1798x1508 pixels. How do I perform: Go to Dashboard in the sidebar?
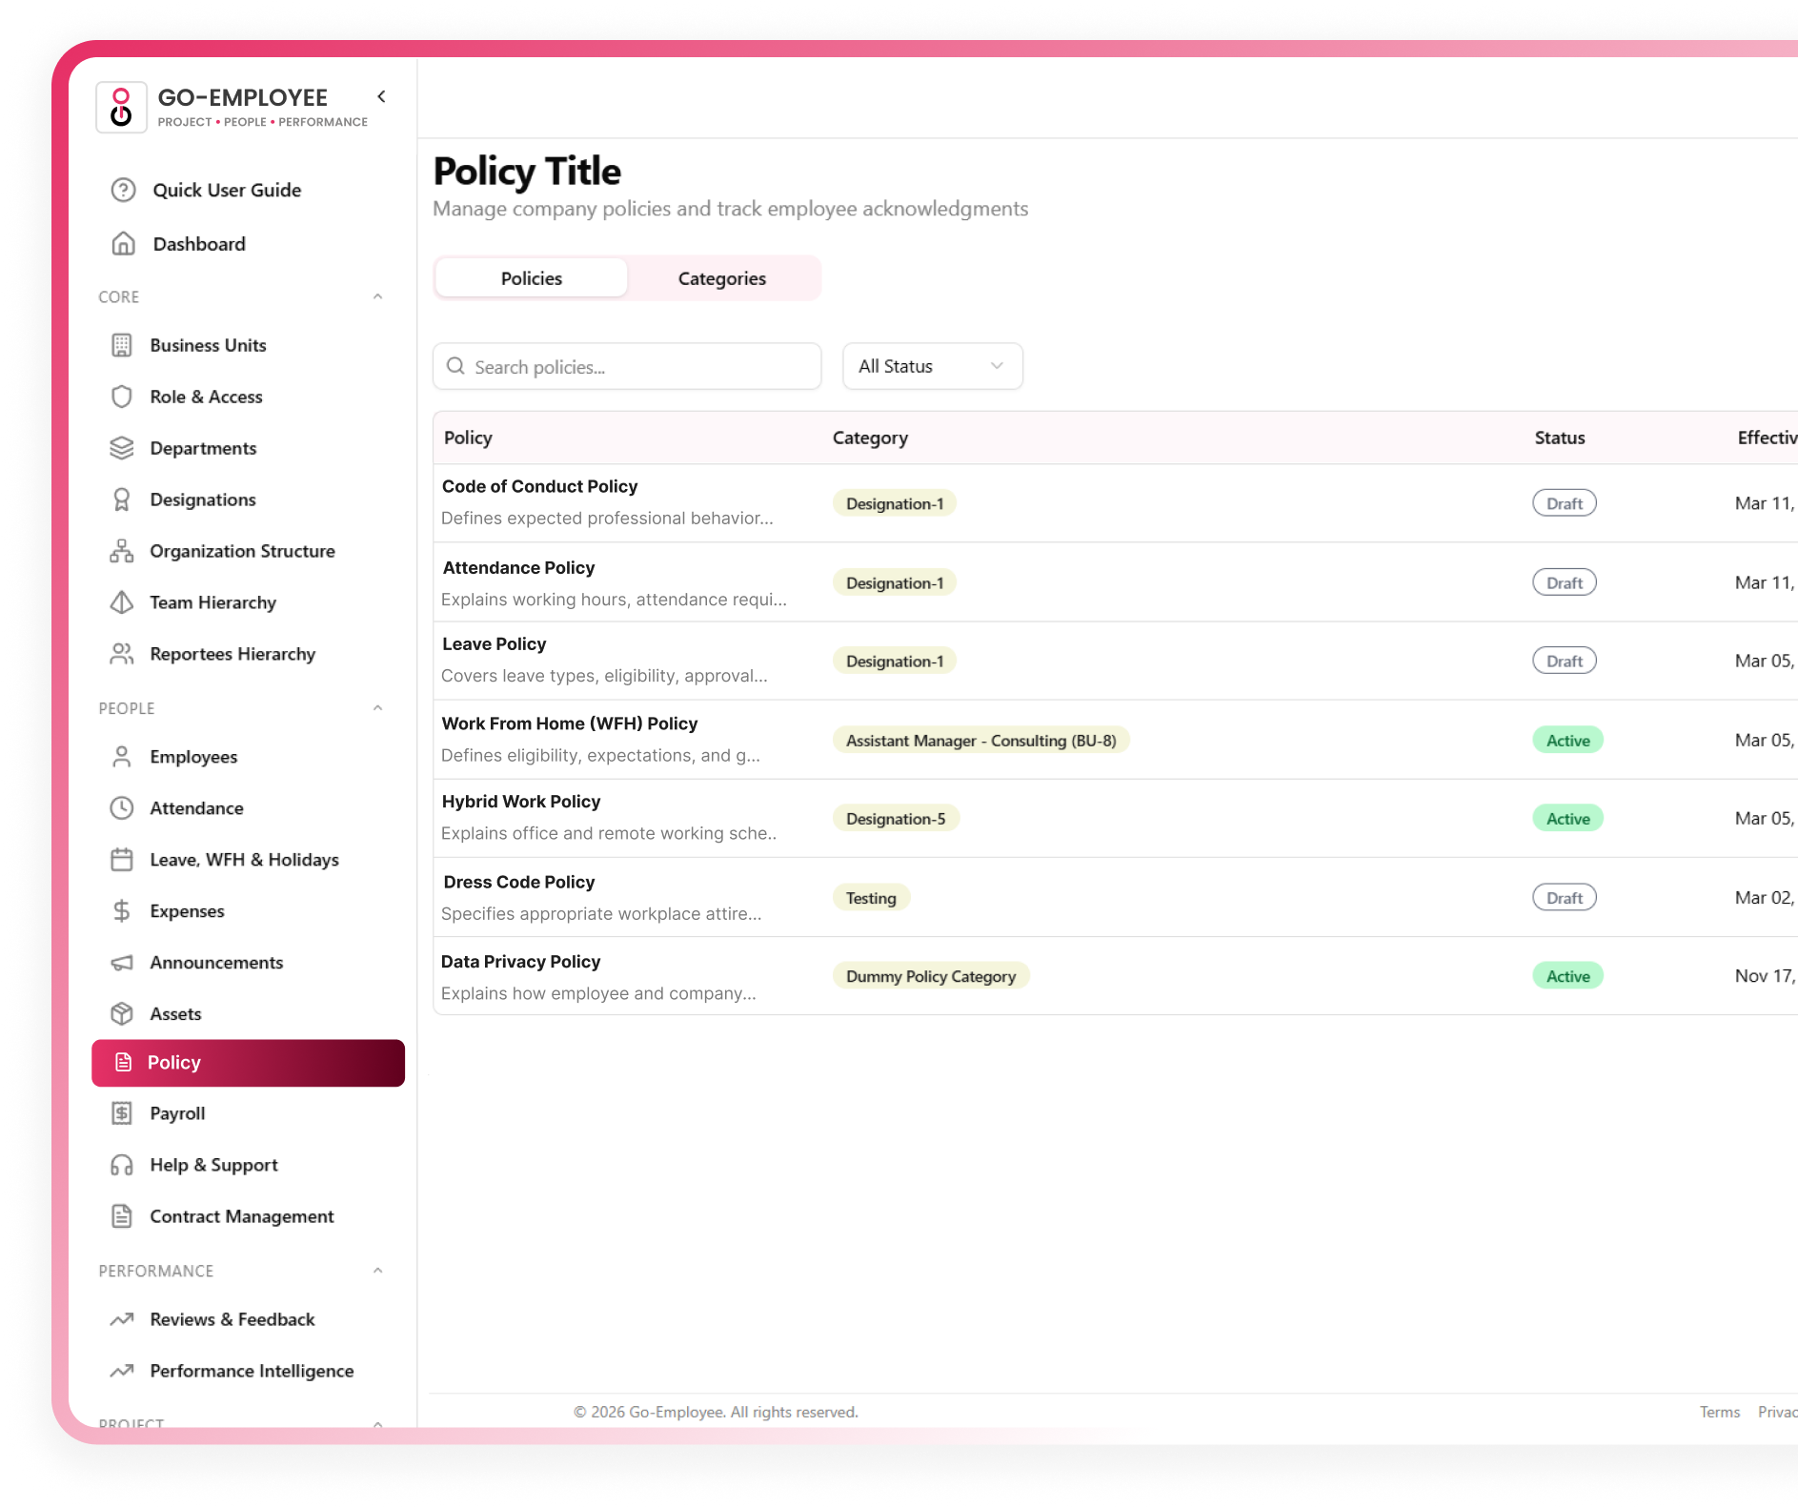(x=199, y=244)
